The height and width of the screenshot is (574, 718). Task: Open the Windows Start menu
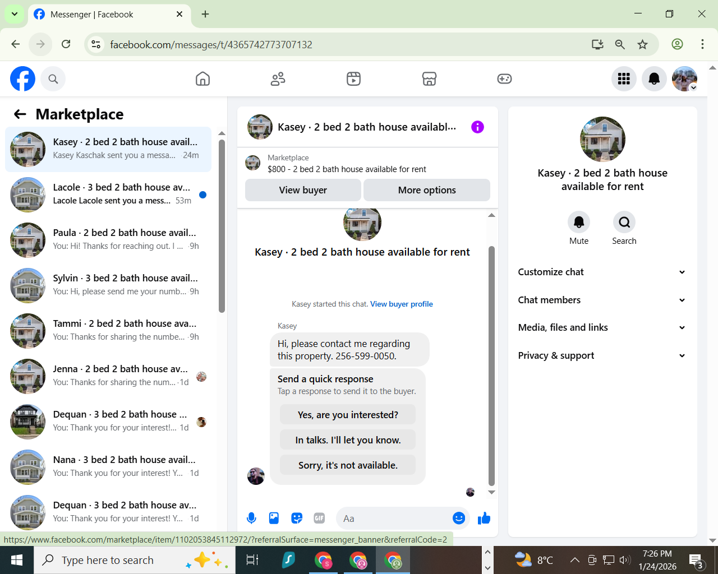point(17,560)
